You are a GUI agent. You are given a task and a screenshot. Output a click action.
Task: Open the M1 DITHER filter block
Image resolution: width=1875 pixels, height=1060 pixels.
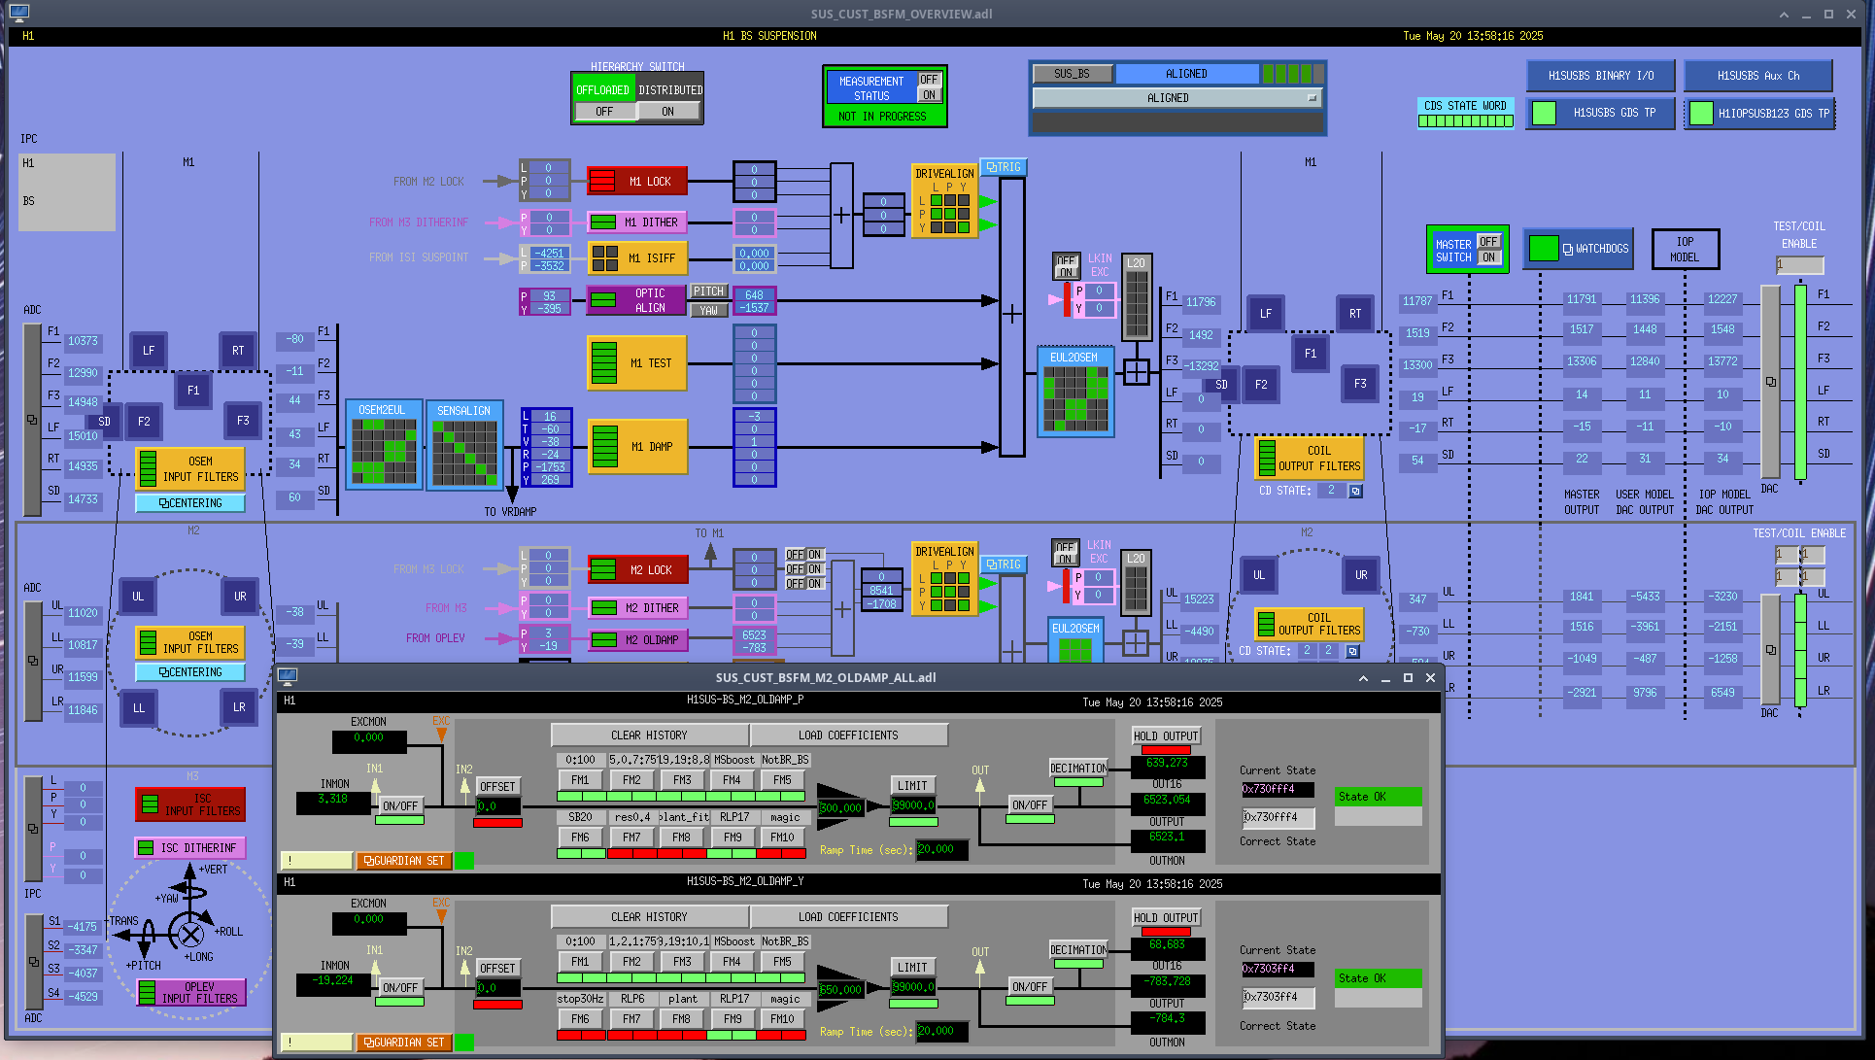point(637,222)
